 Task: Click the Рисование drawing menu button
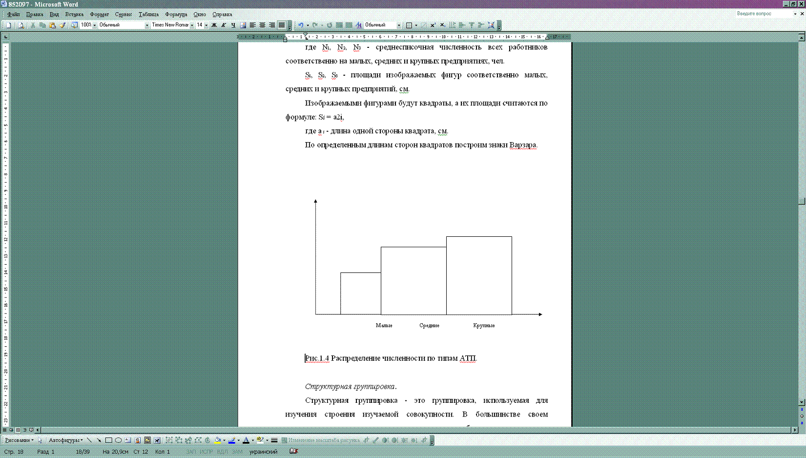(19, 440)
